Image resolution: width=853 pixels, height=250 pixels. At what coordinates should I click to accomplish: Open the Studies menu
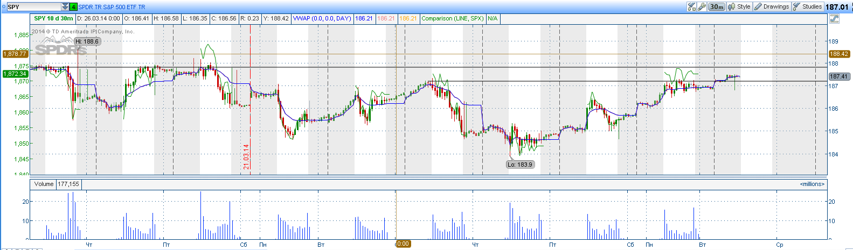pos(807,6)
